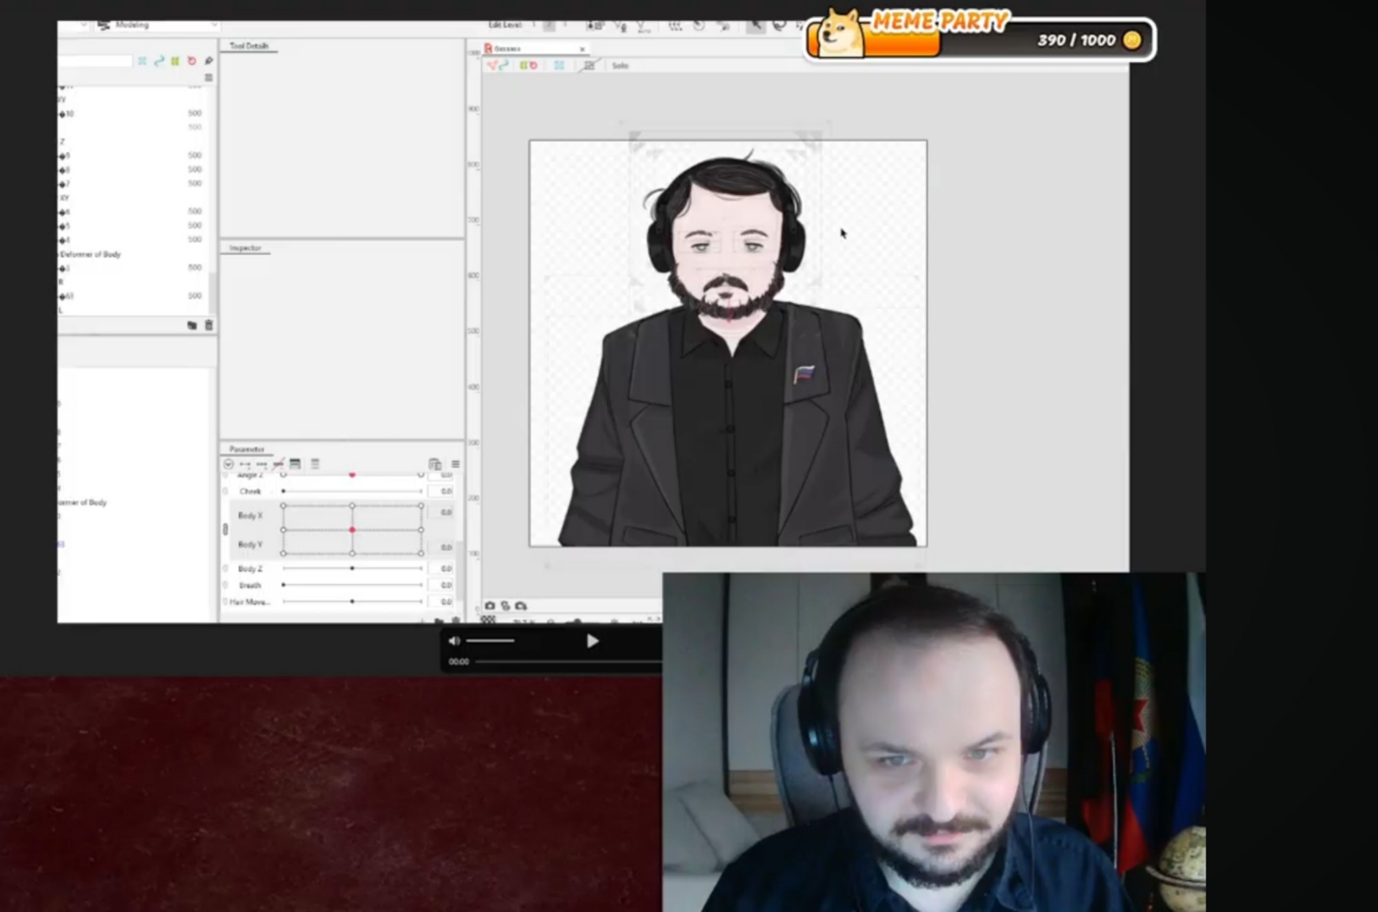Toggle the Solo view button
This screenshot has width=1378, height=912.
coord(620,65)
